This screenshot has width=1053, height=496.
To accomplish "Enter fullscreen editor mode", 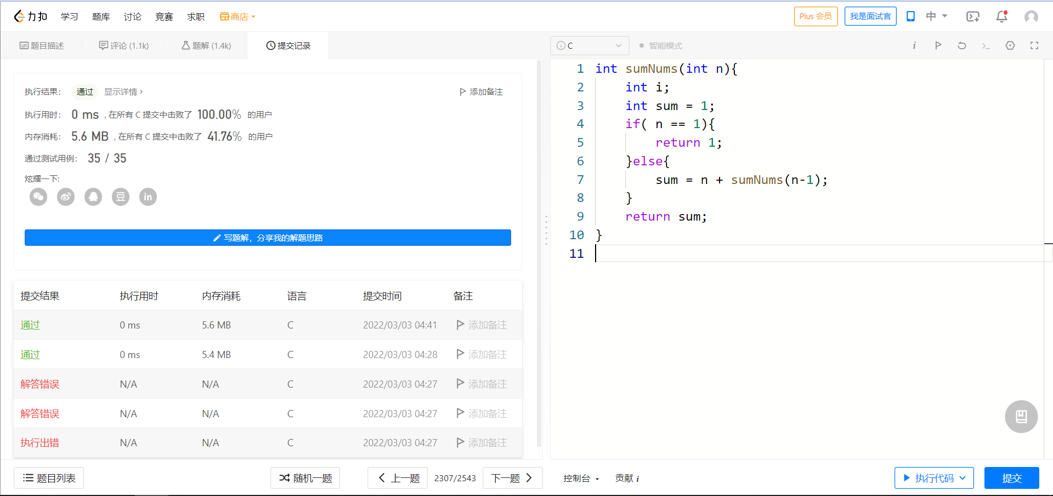I will point(1034,45).
